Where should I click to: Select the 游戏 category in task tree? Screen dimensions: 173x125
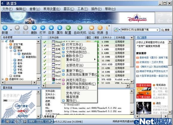[x=20, y=60]
